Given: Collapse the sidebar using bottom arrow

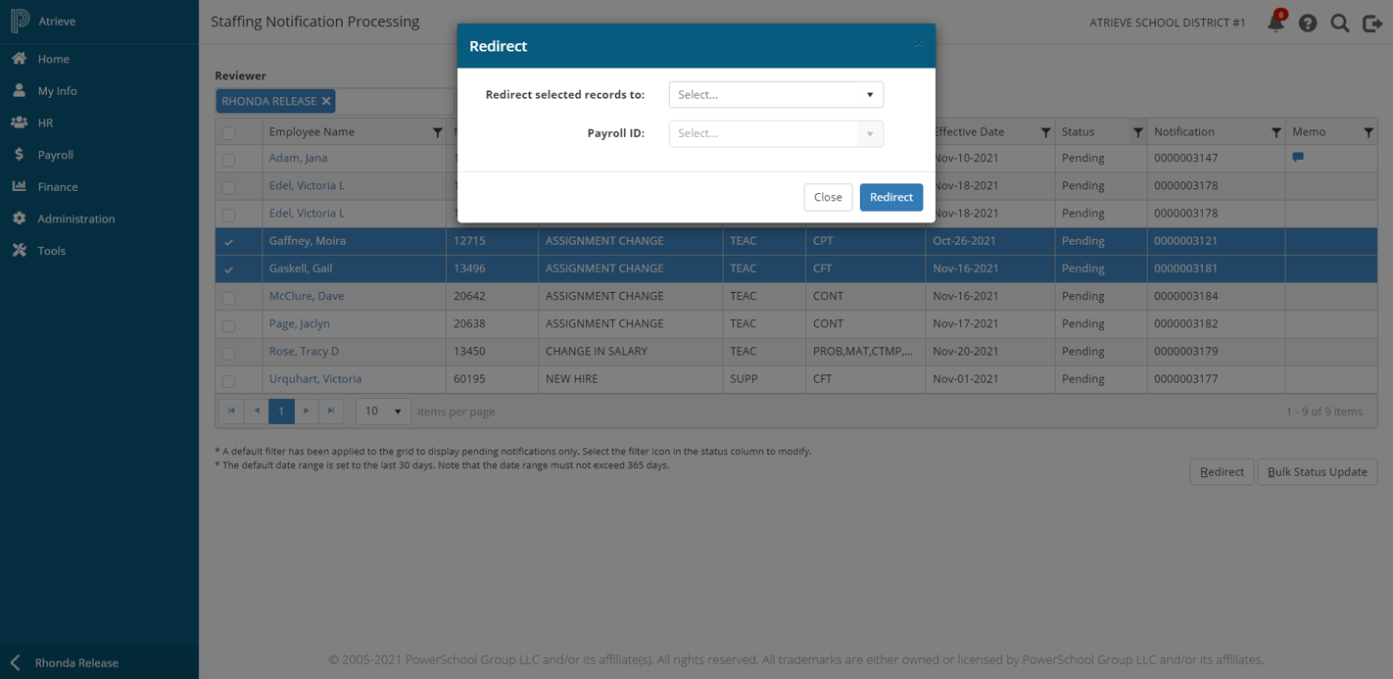Looking at the screenshot, I should [x=16, y=662].
